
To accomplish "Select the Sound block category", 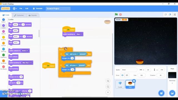I will pos(4,32).
